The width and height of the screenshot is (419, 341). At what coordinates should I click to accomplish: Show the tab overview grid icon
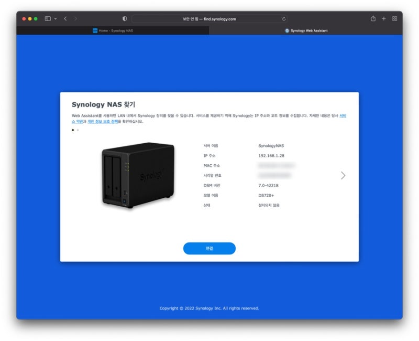click(x=394, y=18)
